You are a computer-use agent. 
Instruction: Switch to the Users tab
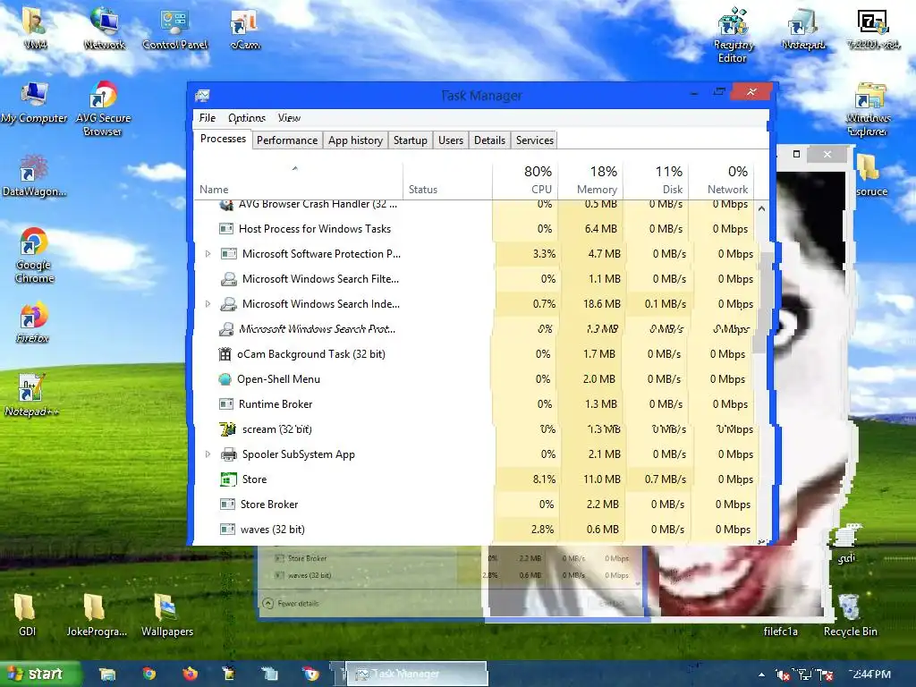(451, 140)
